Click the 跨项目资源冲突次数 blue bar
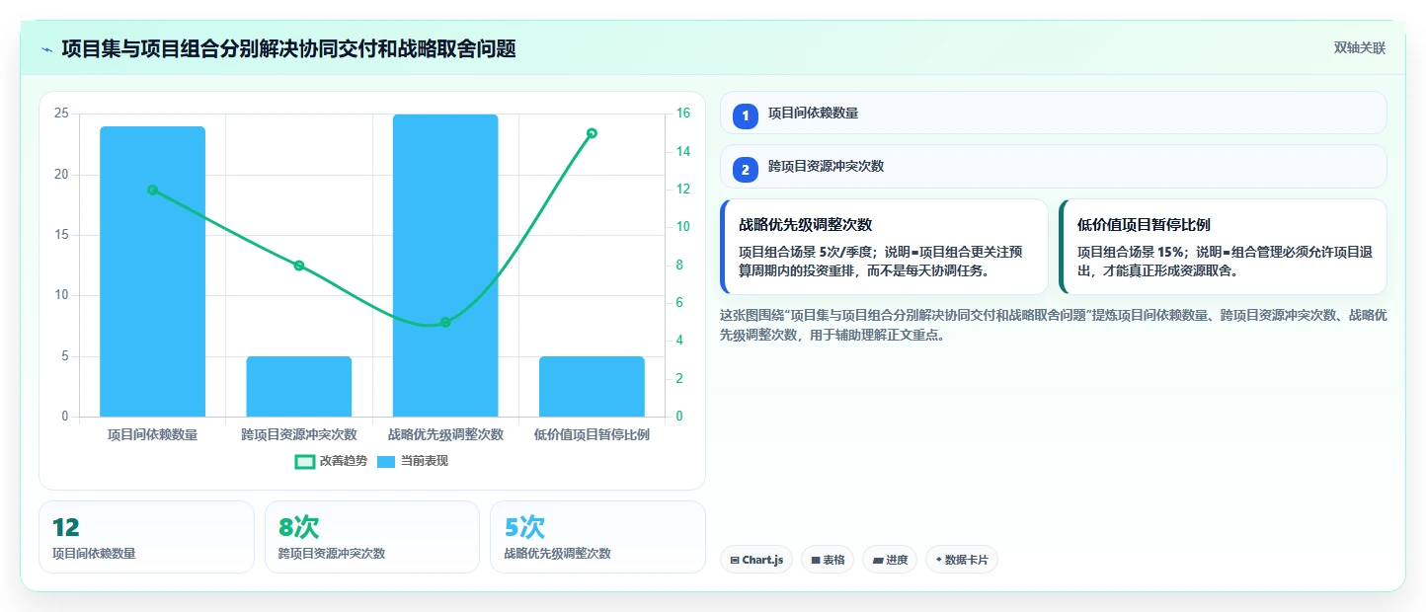The image size is (1426, 612). tap(299, 386)
